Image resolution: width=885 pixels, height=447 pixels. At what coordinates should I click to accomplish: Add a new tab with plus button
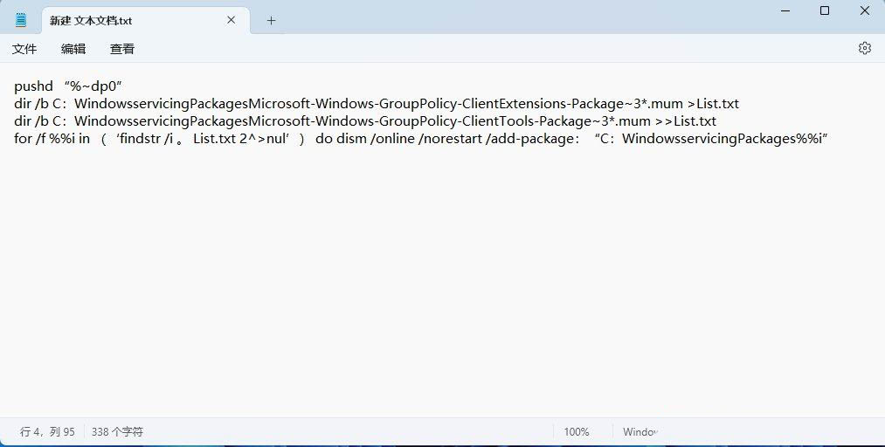[x=271, y=21]
